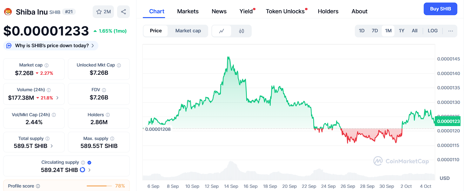The width and height of the screenshot is (464, 191).
Task: Click the share icon button
Action: point(123,12)
